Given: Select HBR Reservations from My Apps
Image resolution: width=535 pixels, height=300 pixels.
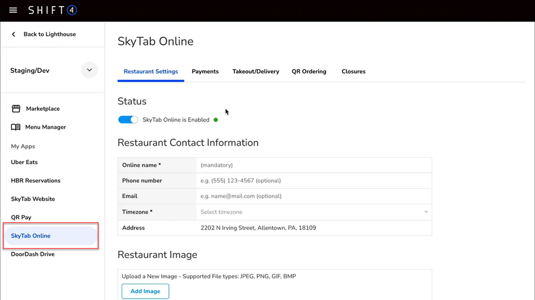Looking at the screenshot, I should coord(36,181).
